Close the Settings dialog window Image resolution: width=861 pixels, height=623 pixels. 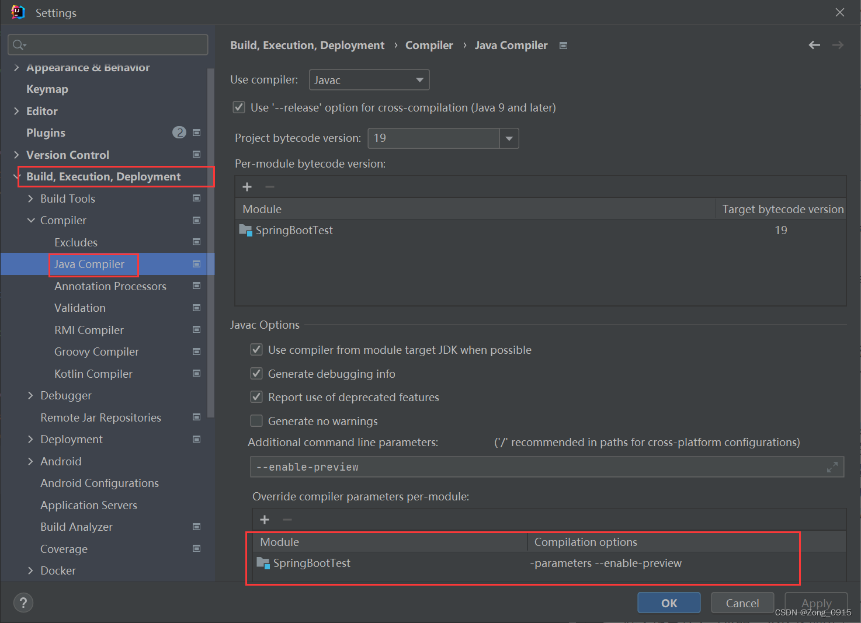coord(840,12)
